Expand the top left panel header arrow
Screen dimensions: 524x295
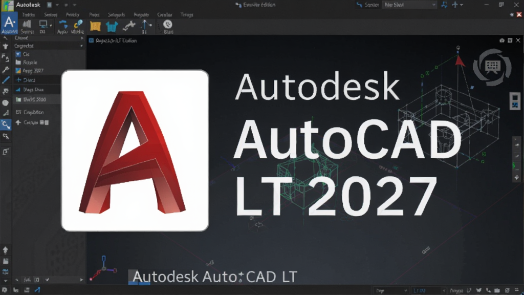pos(81,38)
